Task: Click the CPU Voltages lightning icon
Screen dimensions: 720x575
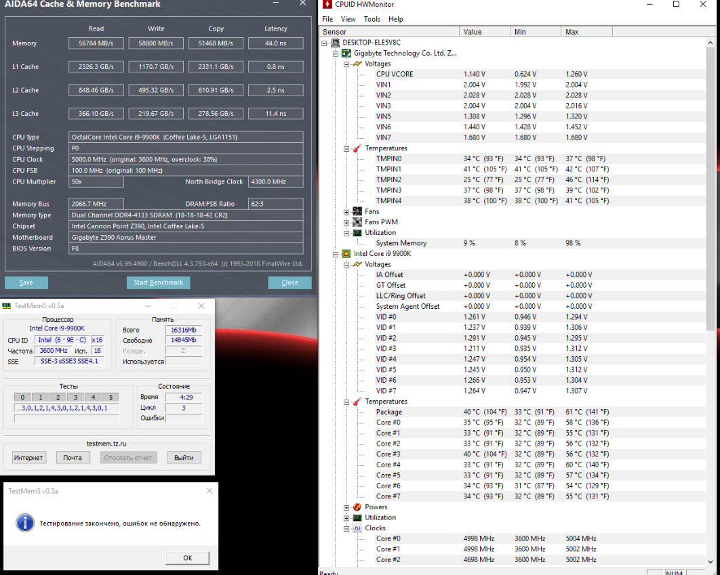Action: [x=357, y=264]
